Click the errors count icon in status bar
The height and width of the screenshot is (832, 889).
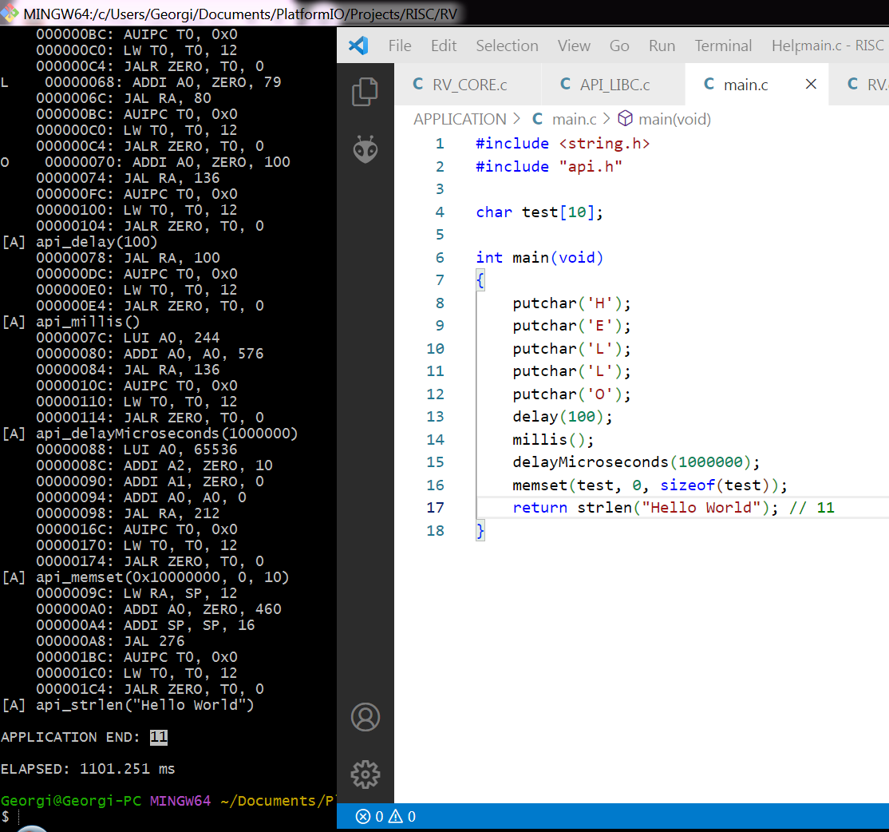(363, 817)
